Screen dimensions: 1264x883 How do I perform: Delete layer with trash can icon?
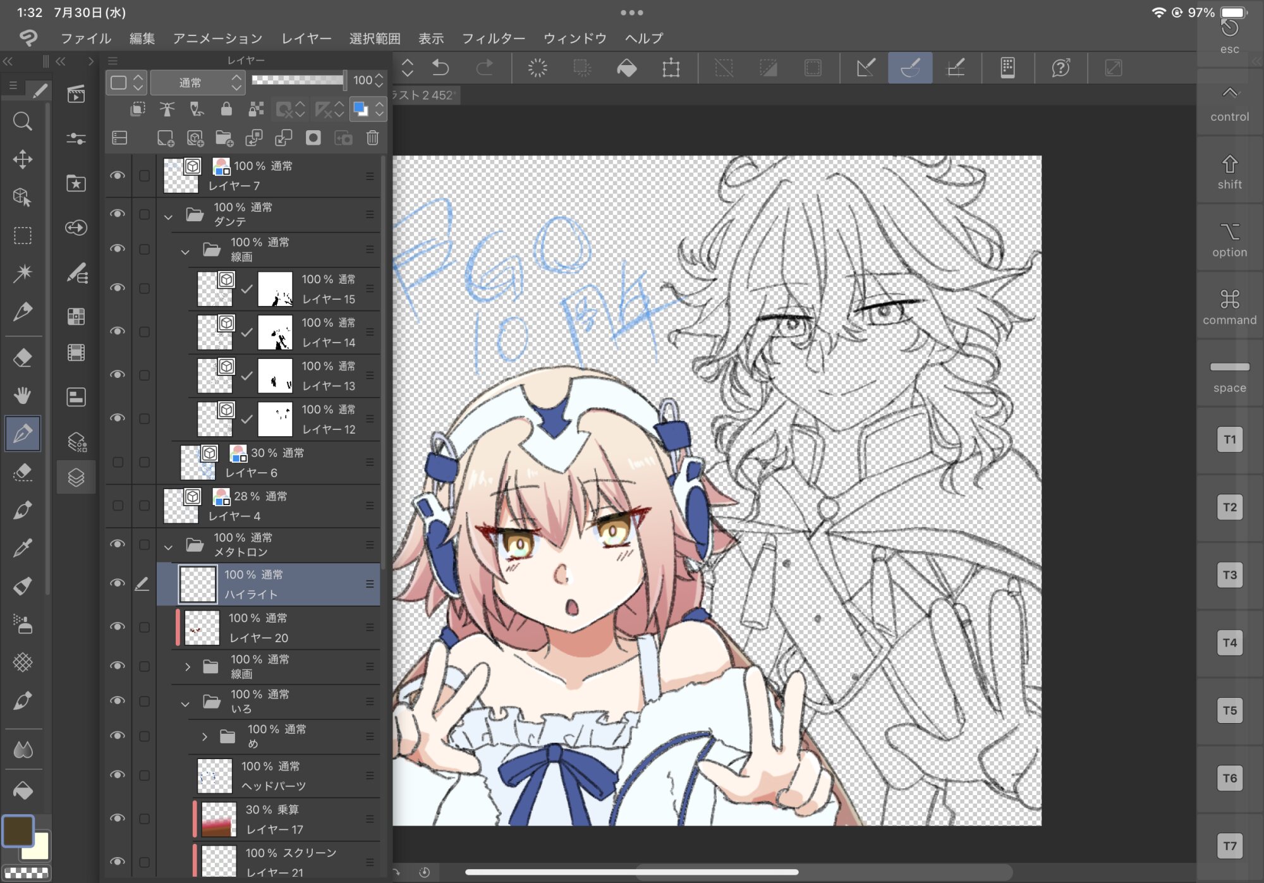click(x=372, y=138)
